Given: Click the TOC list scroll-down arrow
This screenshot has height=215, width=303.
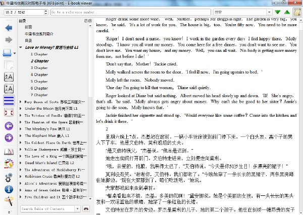Looking at the screenshot, I should pos(90,198).
